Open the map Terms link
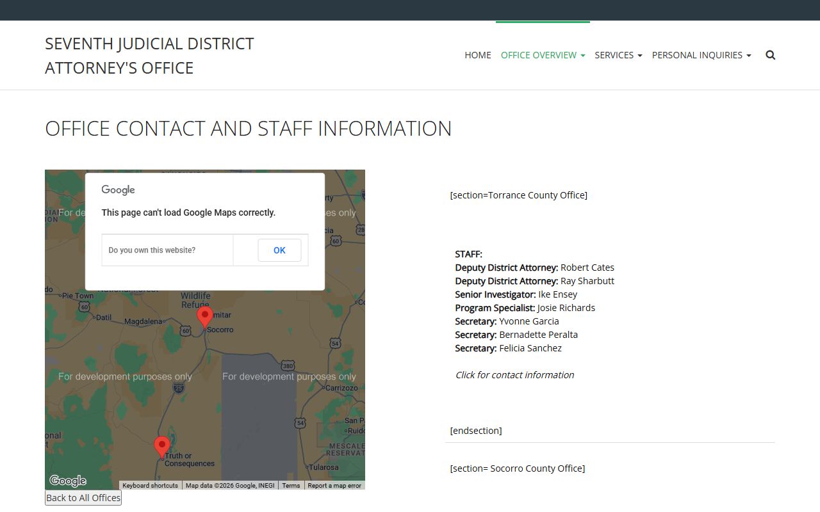 (291, 486)
